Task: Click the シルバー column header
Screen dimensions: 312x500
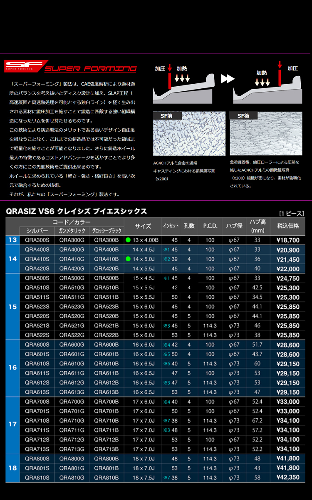Action: 37,231
